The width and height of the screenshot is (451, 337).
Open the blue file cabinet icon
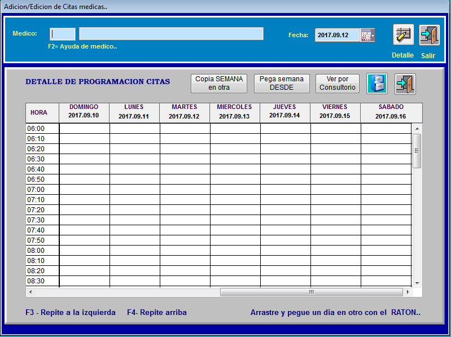[377, 84]
